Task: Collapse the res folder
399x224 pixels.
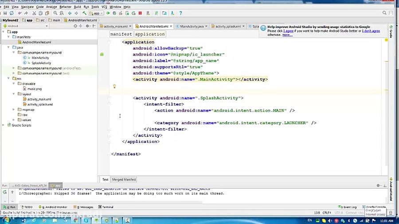Action: point(8,78)
